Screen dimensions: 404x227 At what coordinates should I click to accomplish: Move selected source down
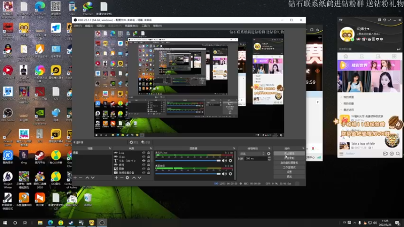tap(139, 178)
